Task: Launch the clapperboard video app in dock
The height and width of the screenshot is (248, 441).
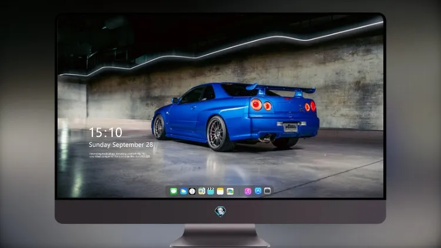Action: pyautogui.click(x=211, y=191)
